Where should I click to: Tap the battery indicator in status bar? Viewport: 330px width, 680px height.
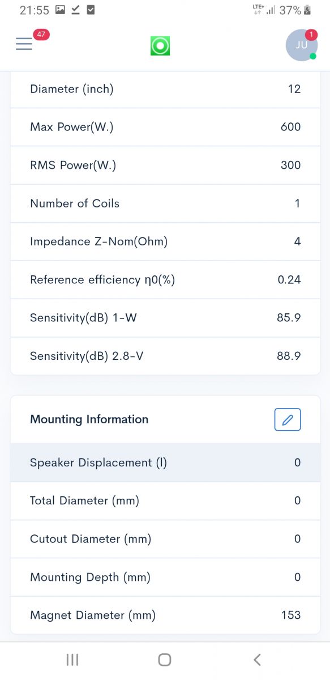tap(308, 10)
